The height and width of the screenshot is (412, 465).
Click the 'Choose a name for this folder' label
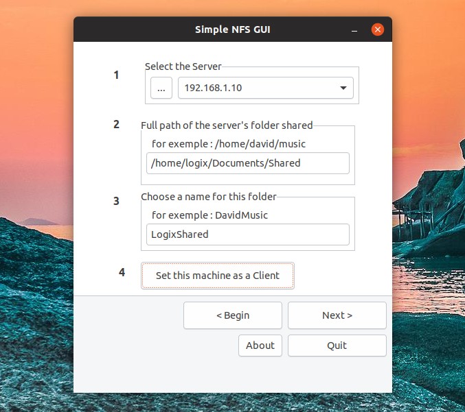[x=209, y=197]
